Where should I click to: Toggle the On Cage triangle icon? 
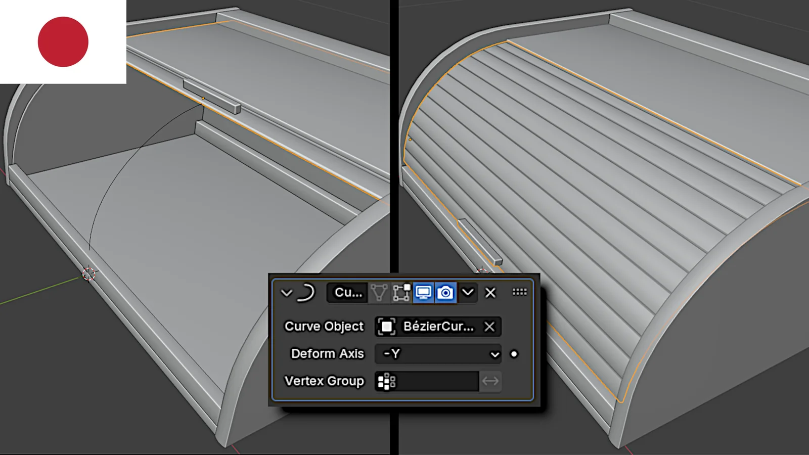[379, 293]
